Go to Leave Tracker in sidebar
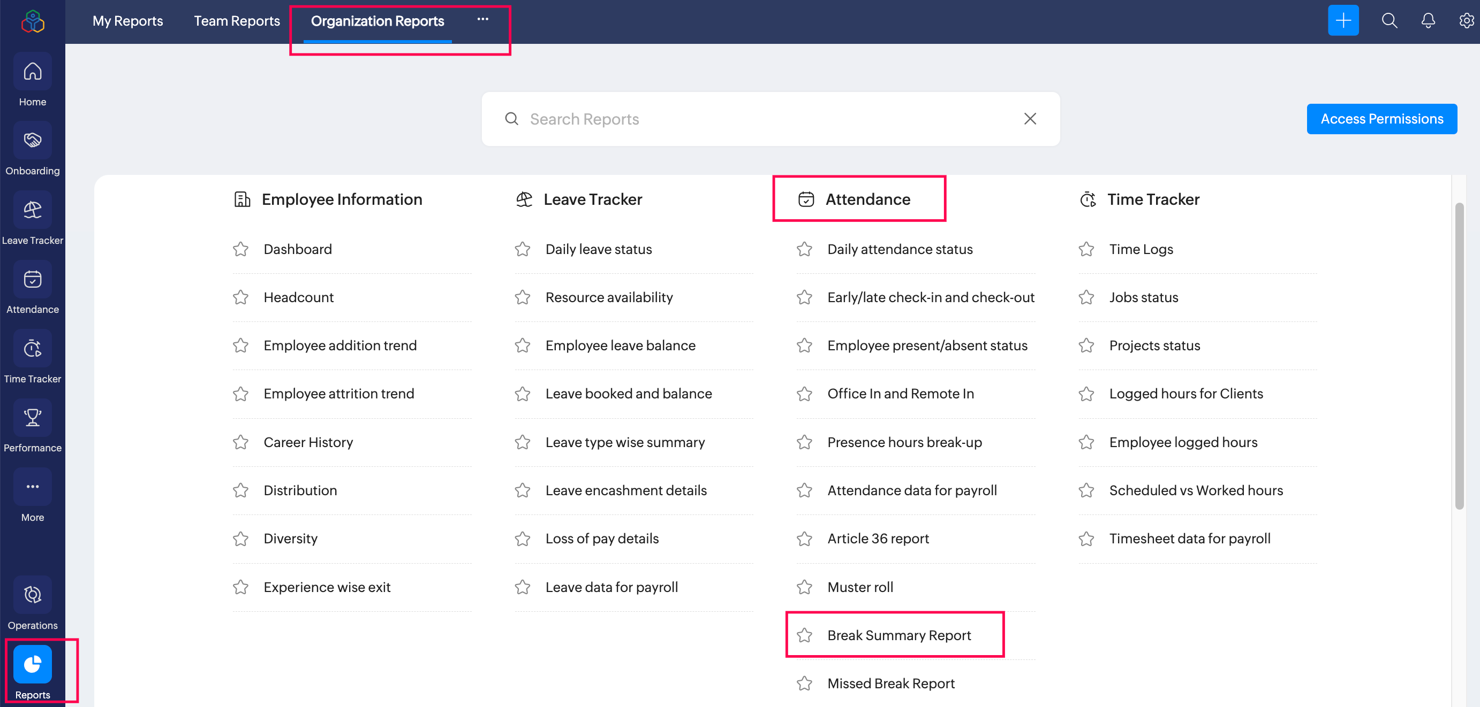 (33, 210)
